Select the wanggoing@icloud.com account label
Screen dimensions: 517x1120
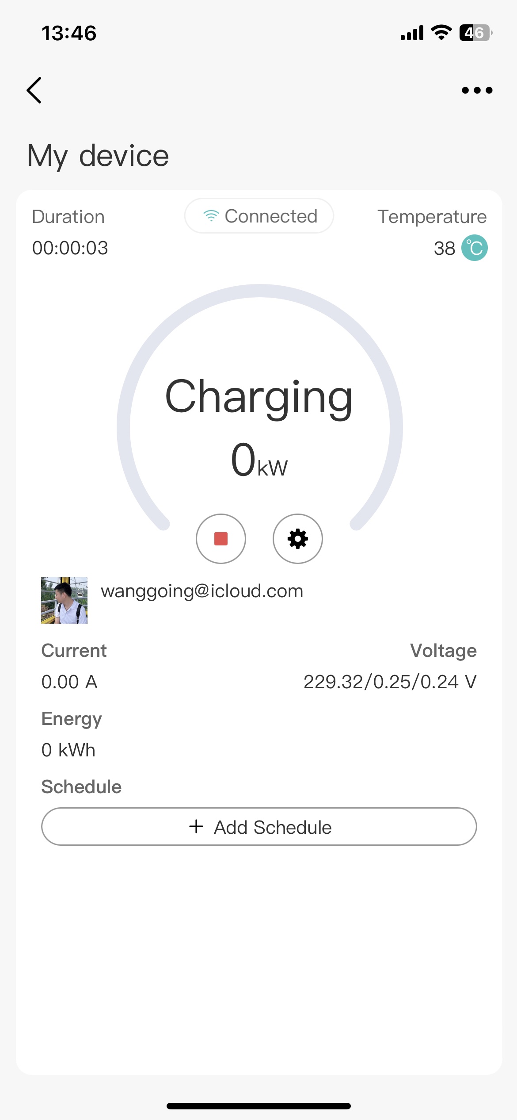coord(202,591)
